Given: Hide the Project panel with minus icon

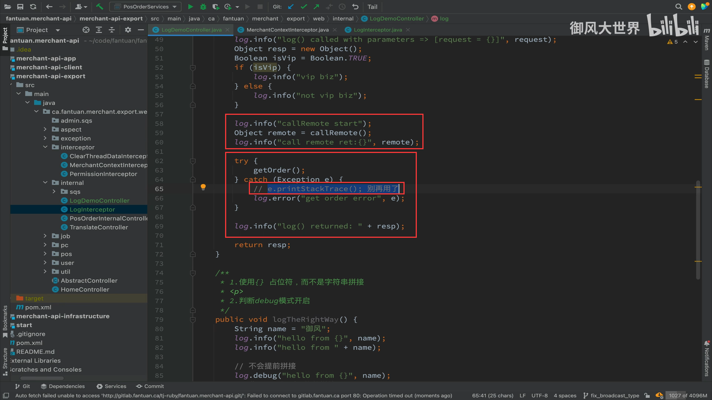Looking at the screenshot, I should click(141, 30).
